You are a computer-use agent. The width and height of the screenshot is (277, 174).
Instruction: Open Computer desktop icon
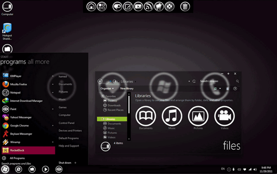[x=7, y=9]
